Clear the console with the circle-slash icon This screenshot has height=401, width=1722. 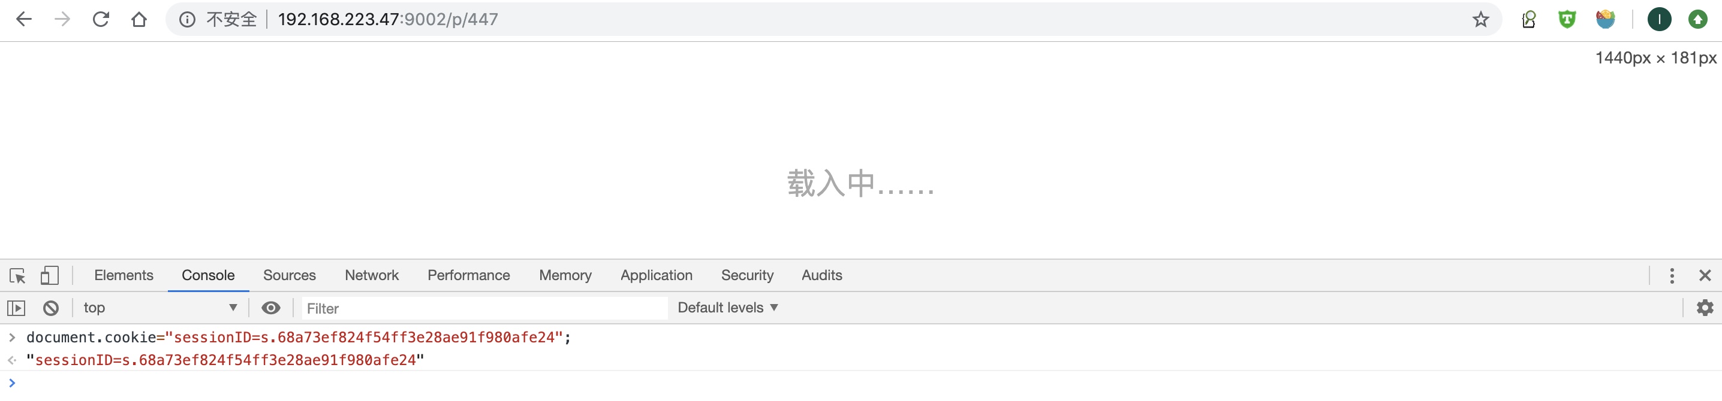click(x=51, y=308)
